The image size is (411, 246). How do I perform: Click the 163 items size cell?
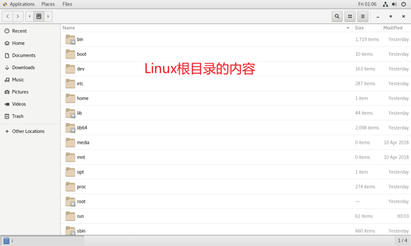click(x=365, y=69)
